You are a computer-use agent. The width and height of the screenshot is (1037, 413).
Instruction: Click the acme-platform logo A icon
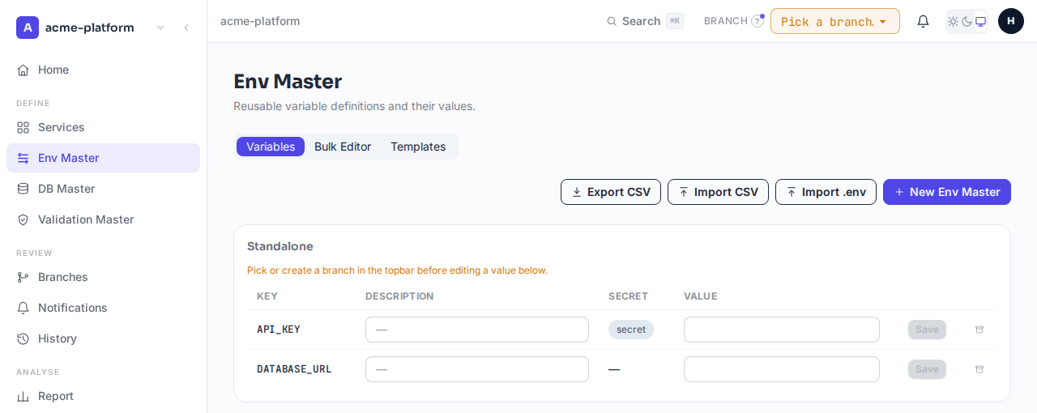(28, 28)
